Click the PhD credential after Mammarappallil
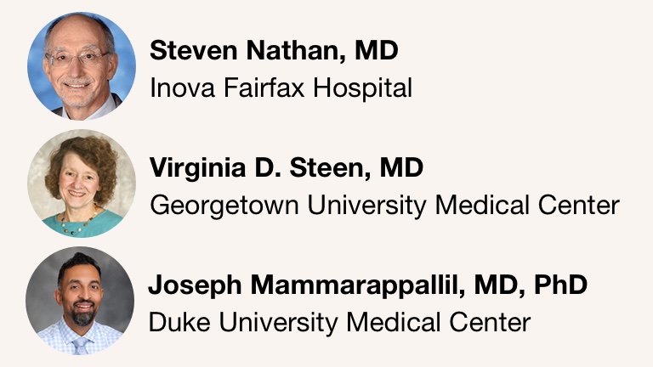The height and width of the screenshot is (367, 653). (x=559, y=286)
